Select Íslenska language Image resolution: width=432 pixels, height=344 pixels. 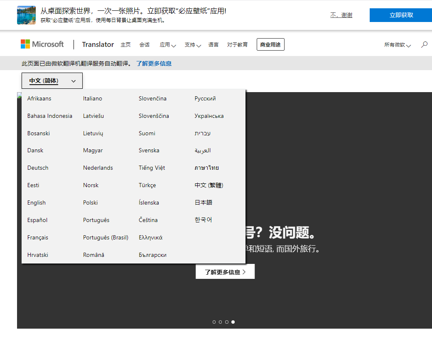pos(149,203)
